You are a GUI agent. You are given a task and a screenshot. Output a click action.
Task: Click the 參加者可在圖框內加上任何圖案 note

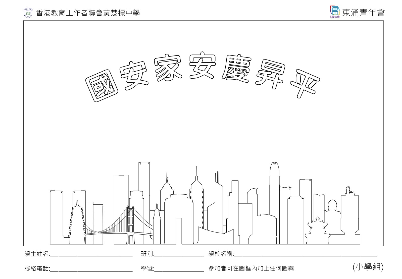pos(251,268)
